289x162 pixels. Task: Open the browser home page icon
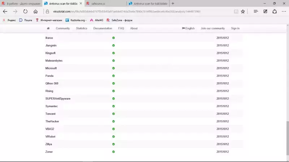[x=35, y=12]
